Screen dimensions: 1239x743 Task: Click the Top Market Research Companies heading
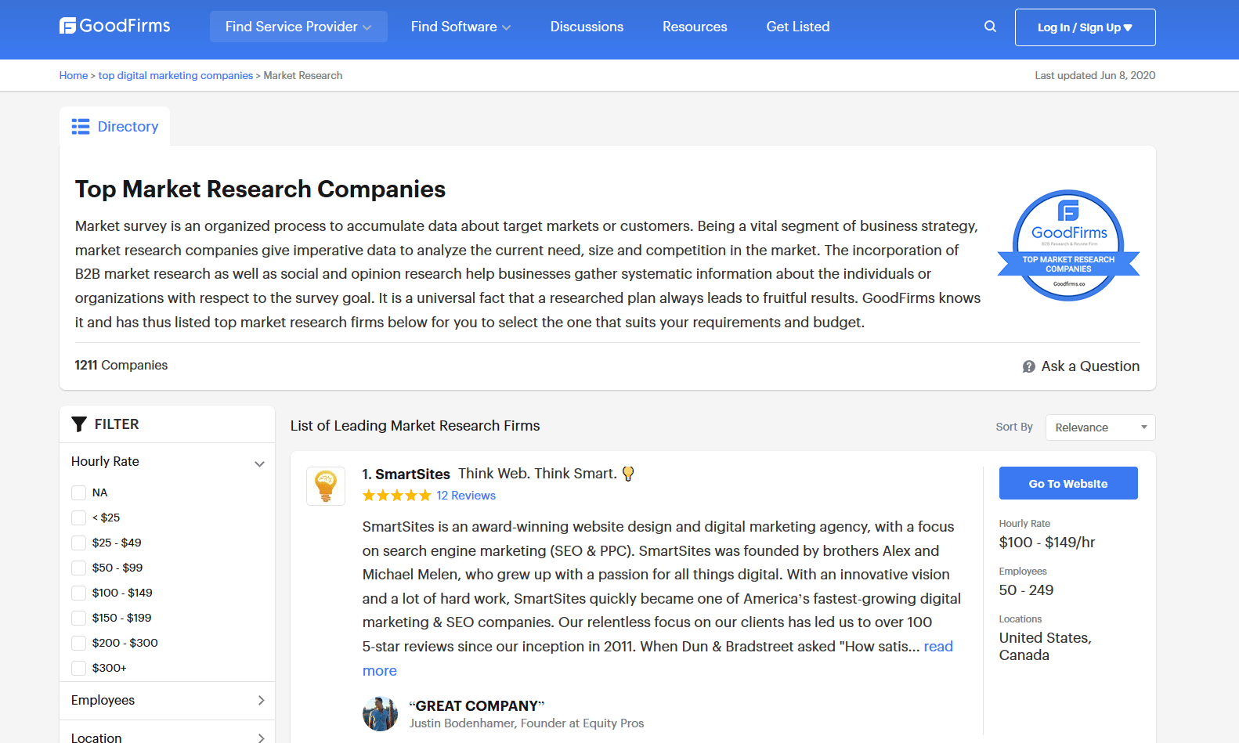point(260,189)
